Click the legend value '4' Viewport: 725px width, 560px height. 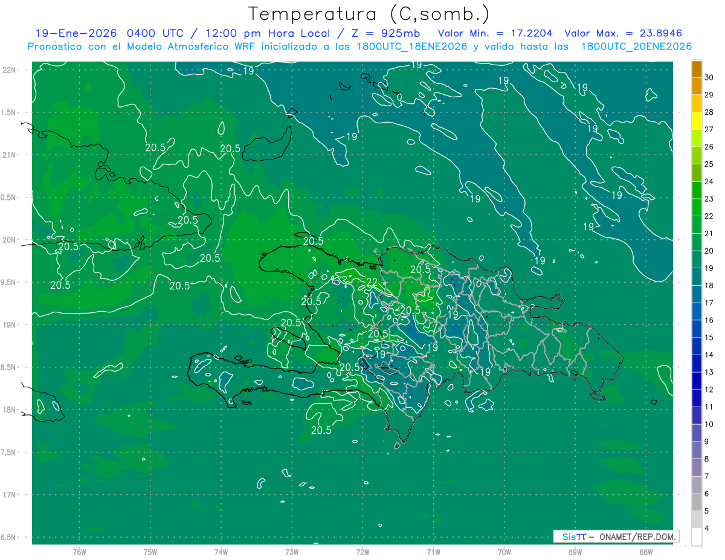point(707,529)
